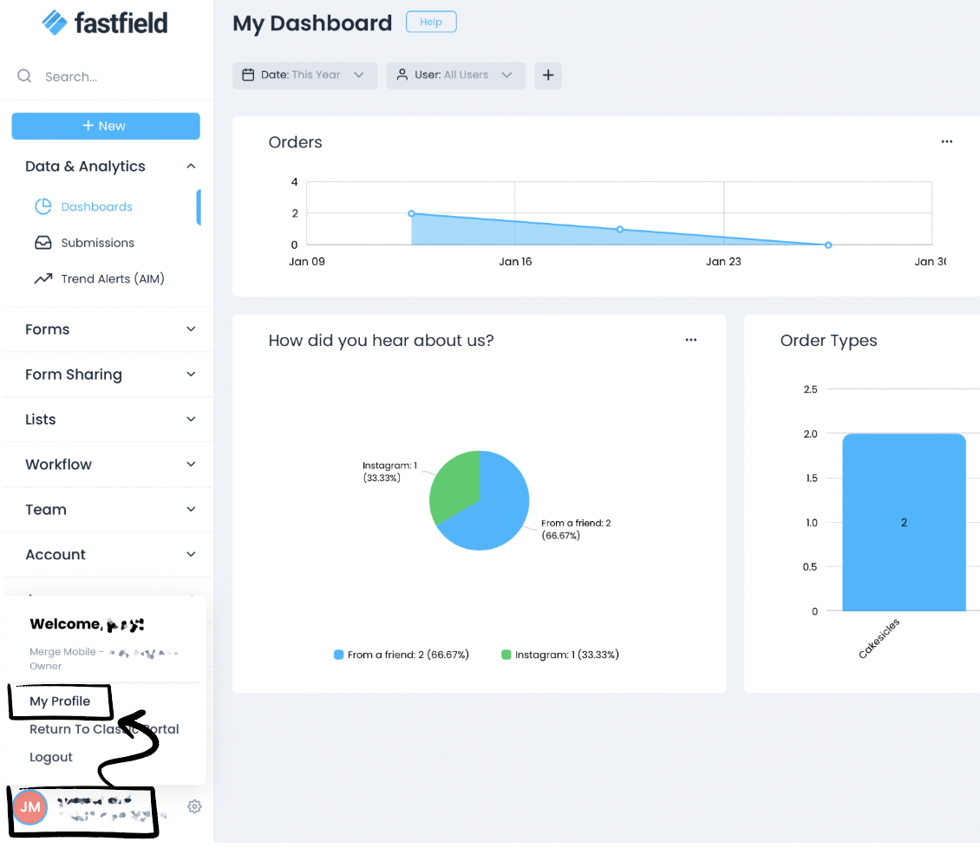The height and width of the screenshot is (848, 980).
Task: Click the Help button
Action: [x=431, y=23]
